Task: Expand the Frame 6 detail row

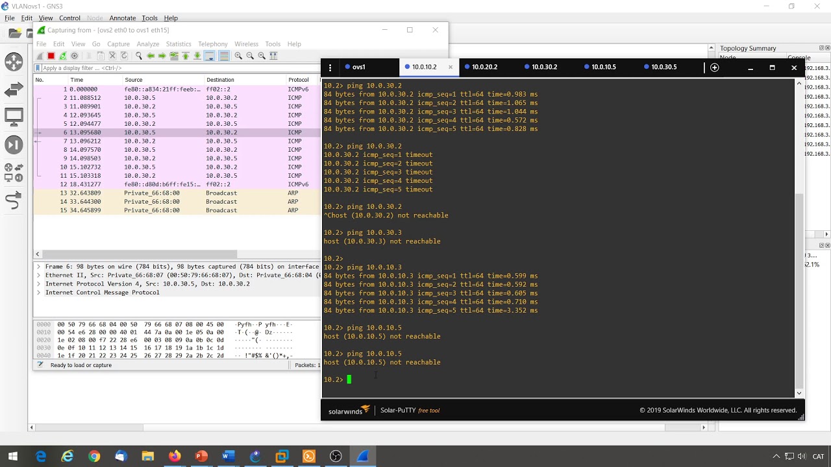Action: pyautogui.click(x=39, y=267)
